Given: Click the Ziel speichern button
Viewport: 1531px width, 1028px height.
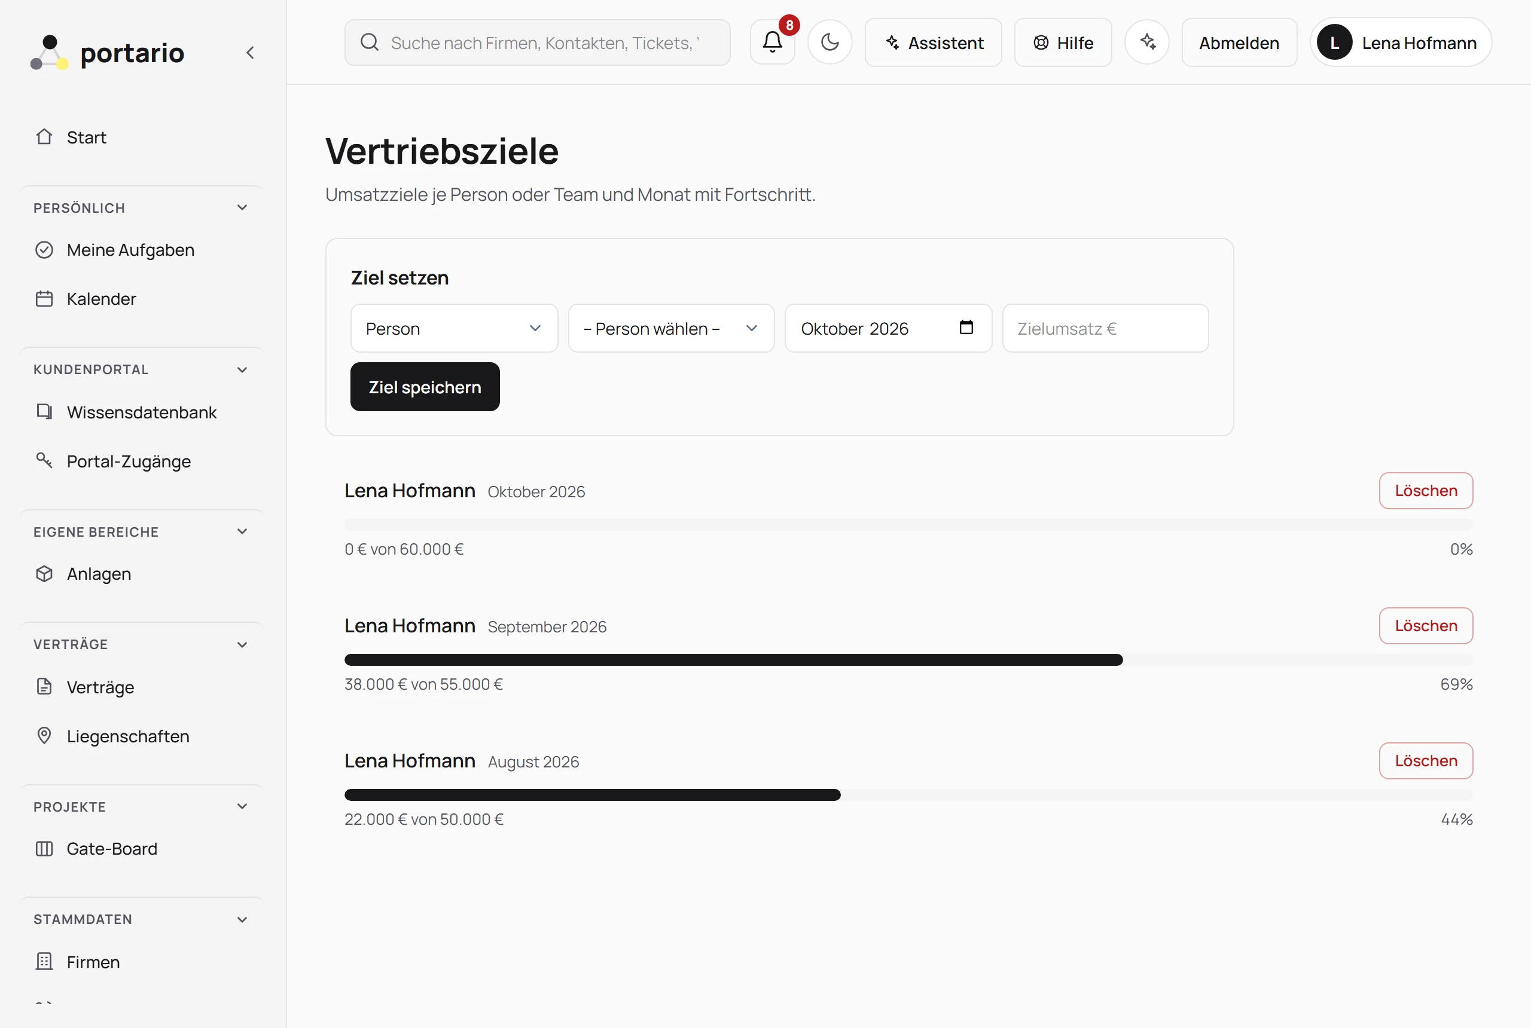Looking at the screenshot, I should pyautogui.click(x=425, y=387).
